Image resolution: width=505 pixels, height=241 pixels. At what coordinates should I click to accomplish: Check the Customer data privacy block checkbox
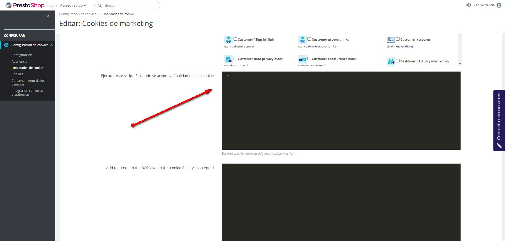pyautogui.click(x=235, y=58)
